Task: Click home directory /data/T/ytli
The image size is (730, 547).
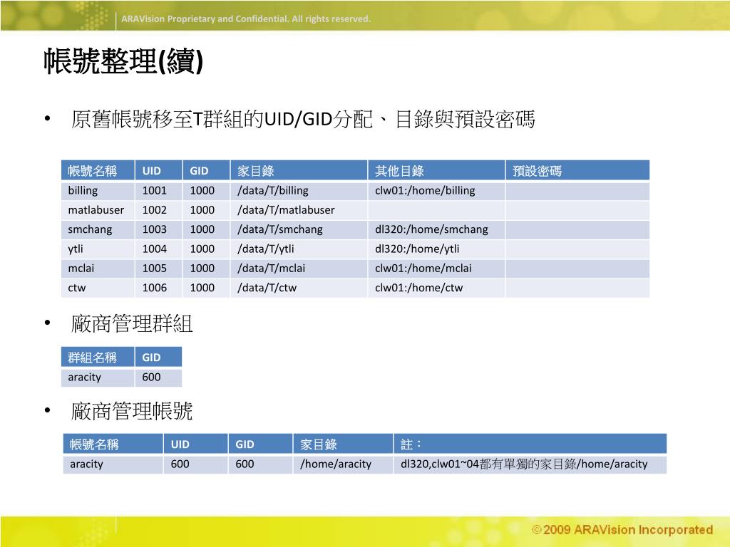Action: point(266,249)
